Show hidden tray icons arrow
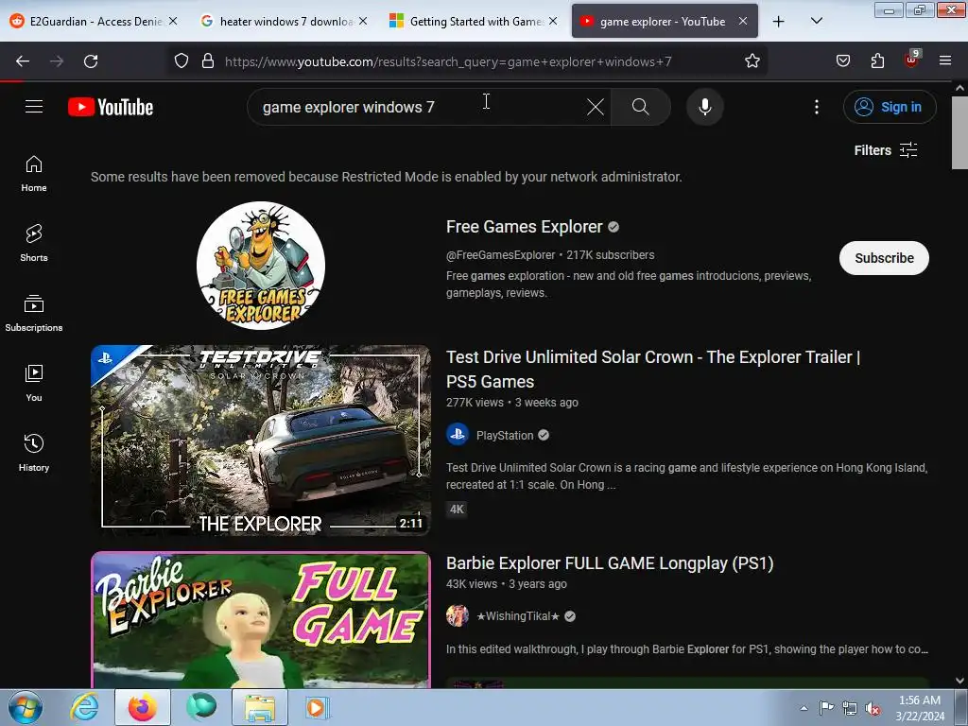The width and height of the screenshot is (968, 726). [804, 708]
